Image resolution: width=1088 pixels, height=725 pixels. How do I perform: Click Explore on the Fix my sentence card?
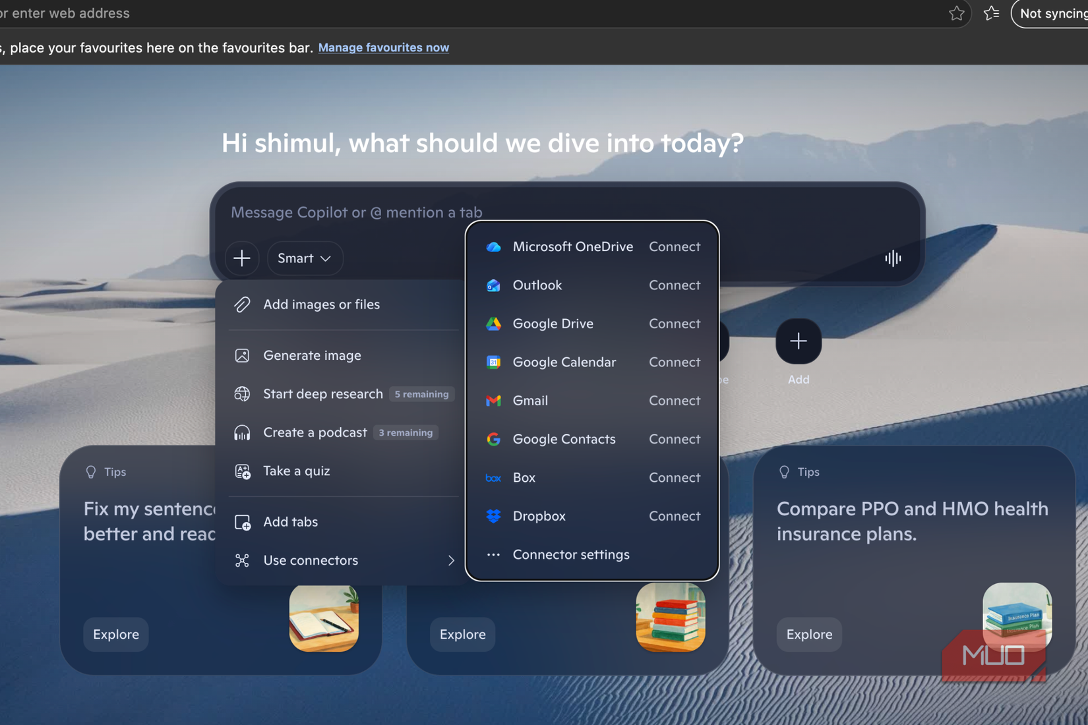tap(116, 635)
